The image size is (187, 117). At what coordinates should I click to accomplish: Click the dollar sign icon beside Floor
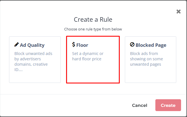click(x=74, y=45)
